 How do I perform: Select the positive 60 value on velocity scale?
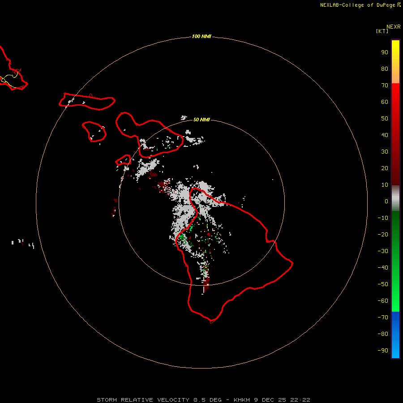[385, 102]
